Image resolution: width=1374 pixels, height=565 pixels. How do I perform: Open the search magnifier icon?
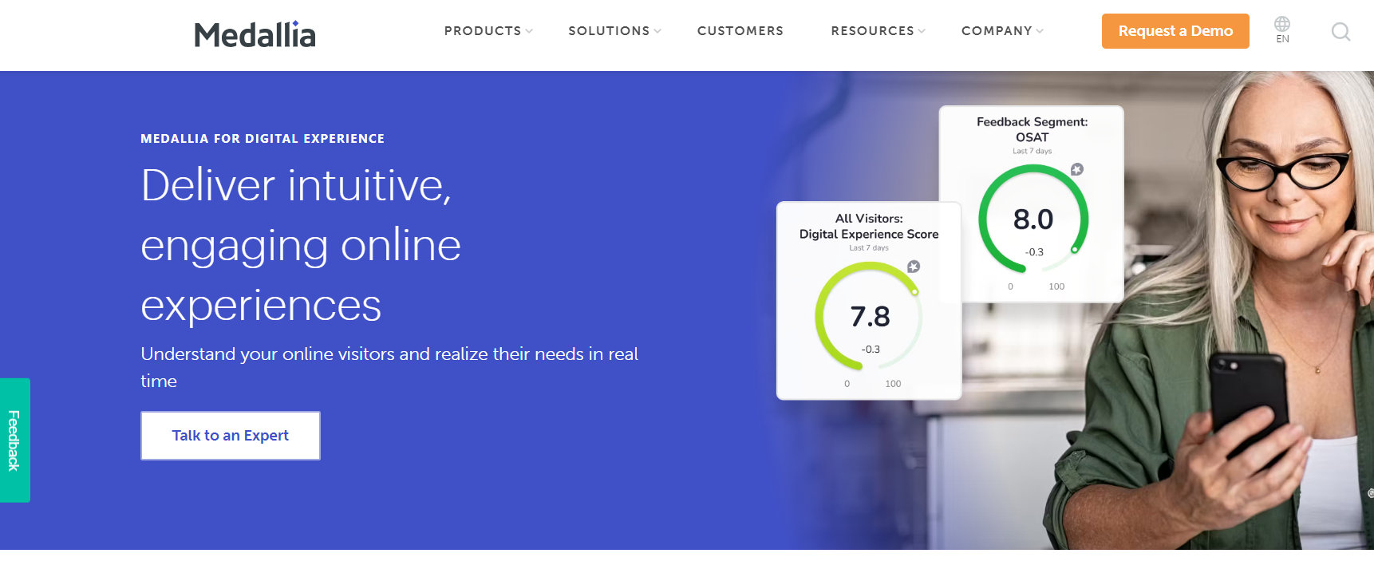(1341, 32)
